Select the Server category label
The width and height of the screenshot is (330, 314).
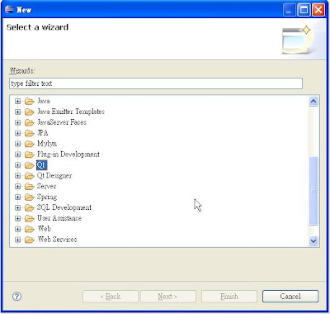46,186
